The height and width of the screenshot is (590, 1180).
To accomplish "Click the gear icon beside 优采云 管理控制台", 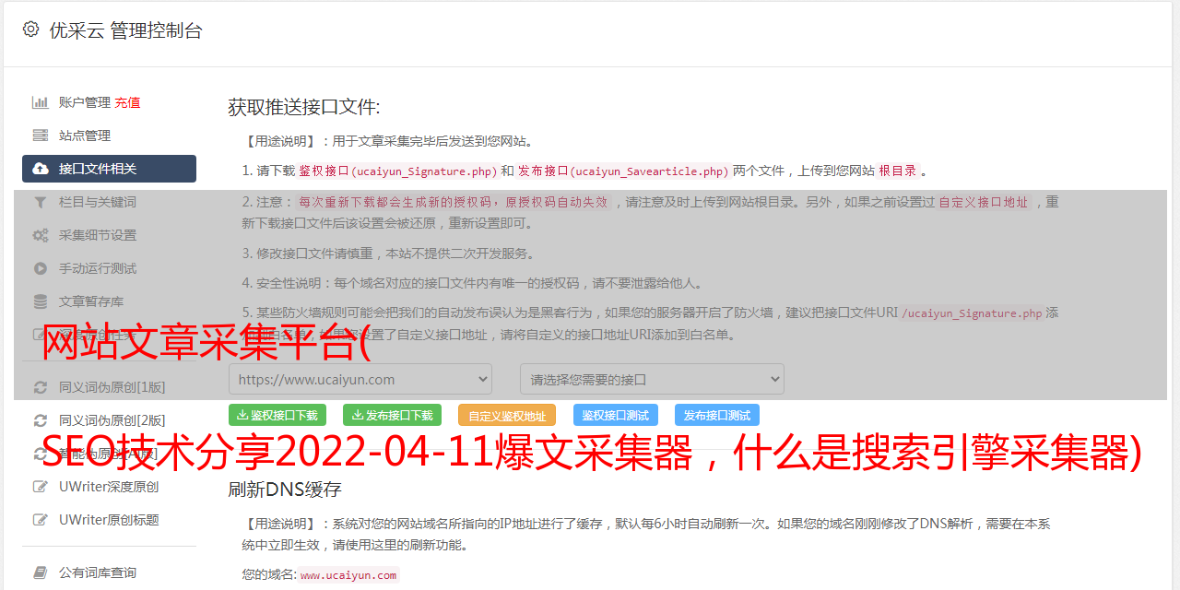I will coord(30,29).
